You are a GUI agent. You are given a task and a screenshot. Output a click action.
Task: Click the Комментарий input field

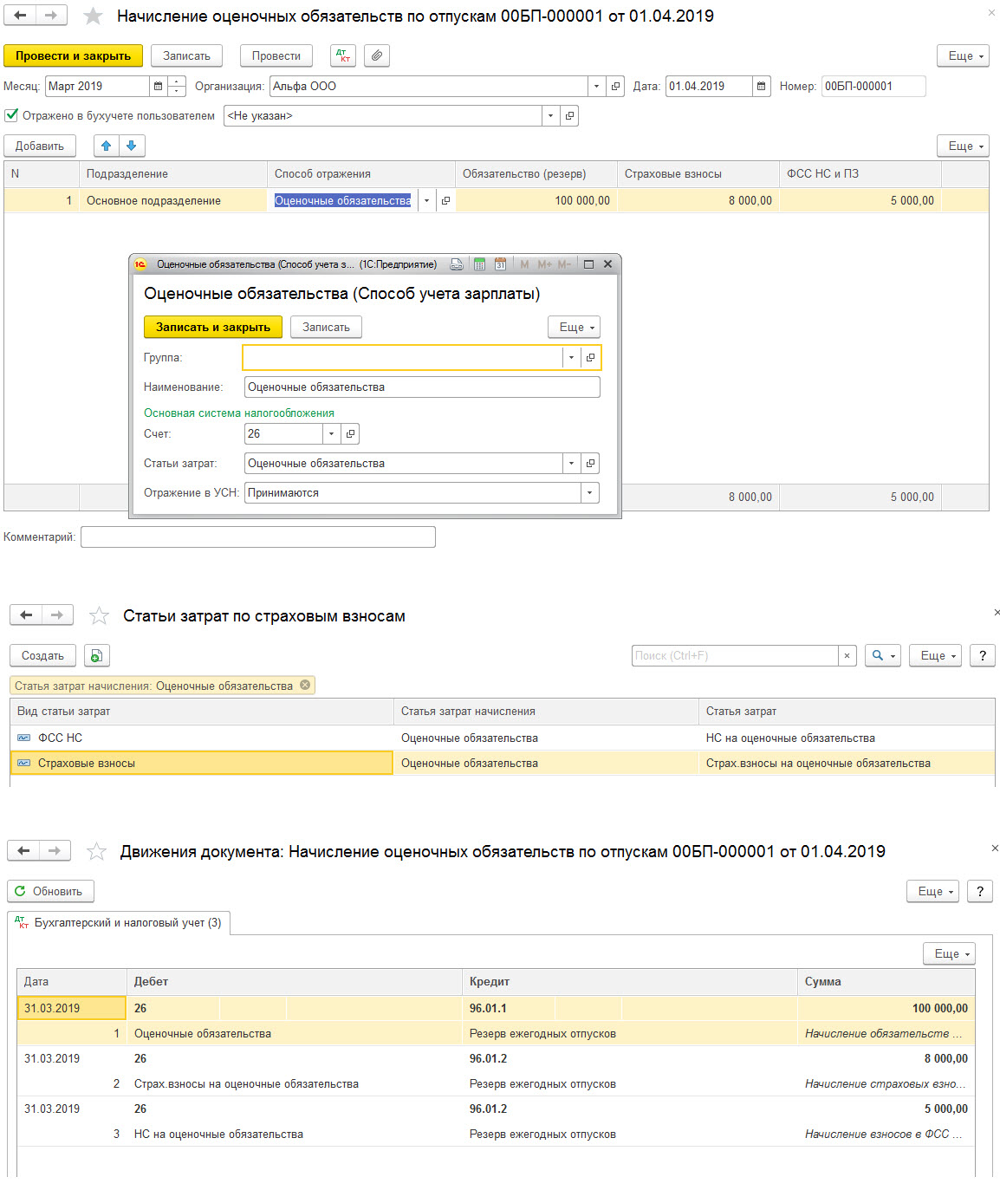(x=258, y=537)
